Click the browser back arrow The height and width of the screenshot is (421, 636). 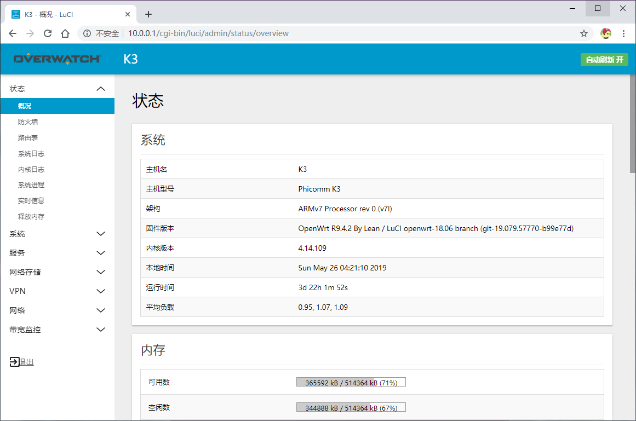point(13,33)
